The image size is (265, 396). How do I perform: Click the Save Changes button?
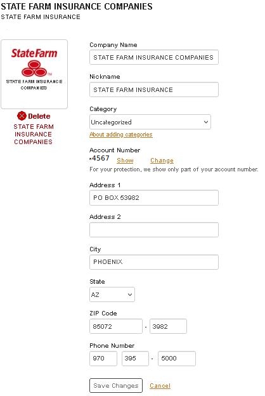tap(116, 385)
